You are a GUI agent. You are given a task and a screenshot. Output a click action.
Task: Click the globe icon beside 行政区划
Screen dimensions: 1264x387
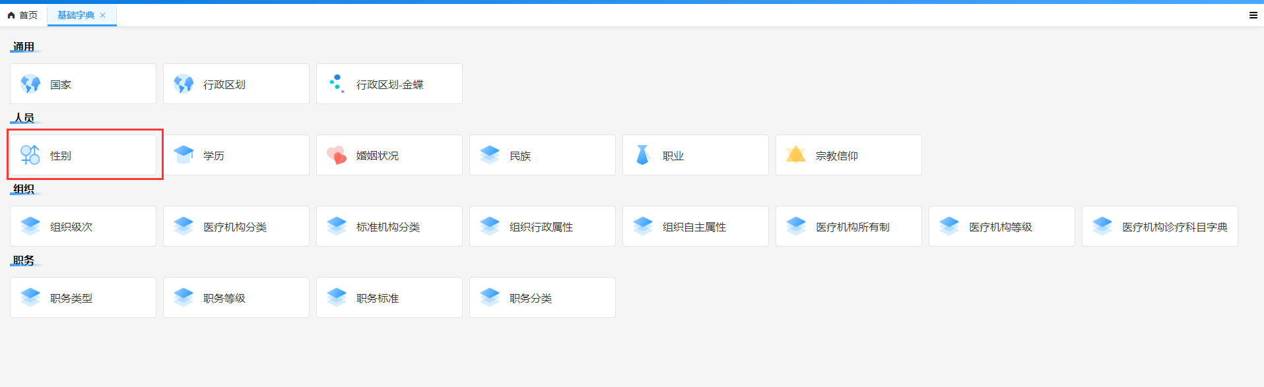tap(183, 84)
